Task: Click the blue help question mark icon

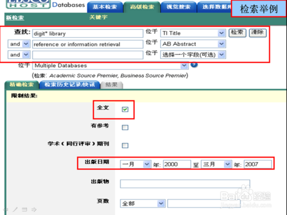Action: coord(194,65)
